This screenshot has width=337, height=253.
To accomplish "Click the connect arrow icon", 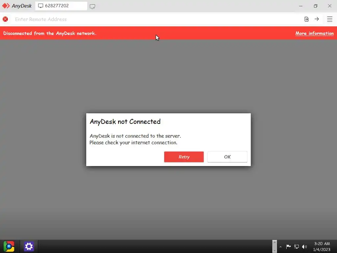I will click(317, 19).
